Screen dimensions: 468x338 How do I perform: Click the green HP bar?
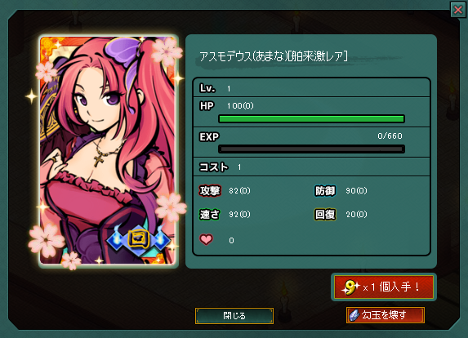pos(312,118)
